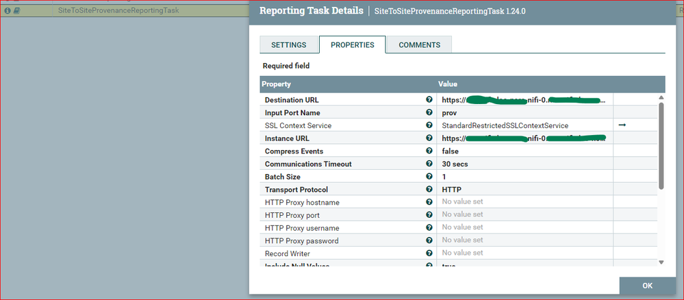Click the book icon beside SiteToSiteProvenanceReportingTask row
The height and width of the screenshot is (300, 684).
16,10
